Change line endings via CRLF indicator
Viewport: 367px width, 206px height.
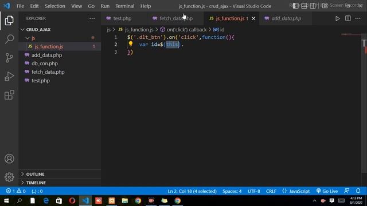click(x=271, y=191)
